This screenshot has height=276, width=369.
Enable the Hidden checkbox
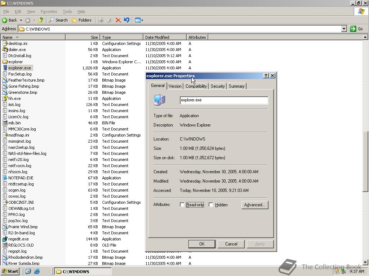point(211,204)
